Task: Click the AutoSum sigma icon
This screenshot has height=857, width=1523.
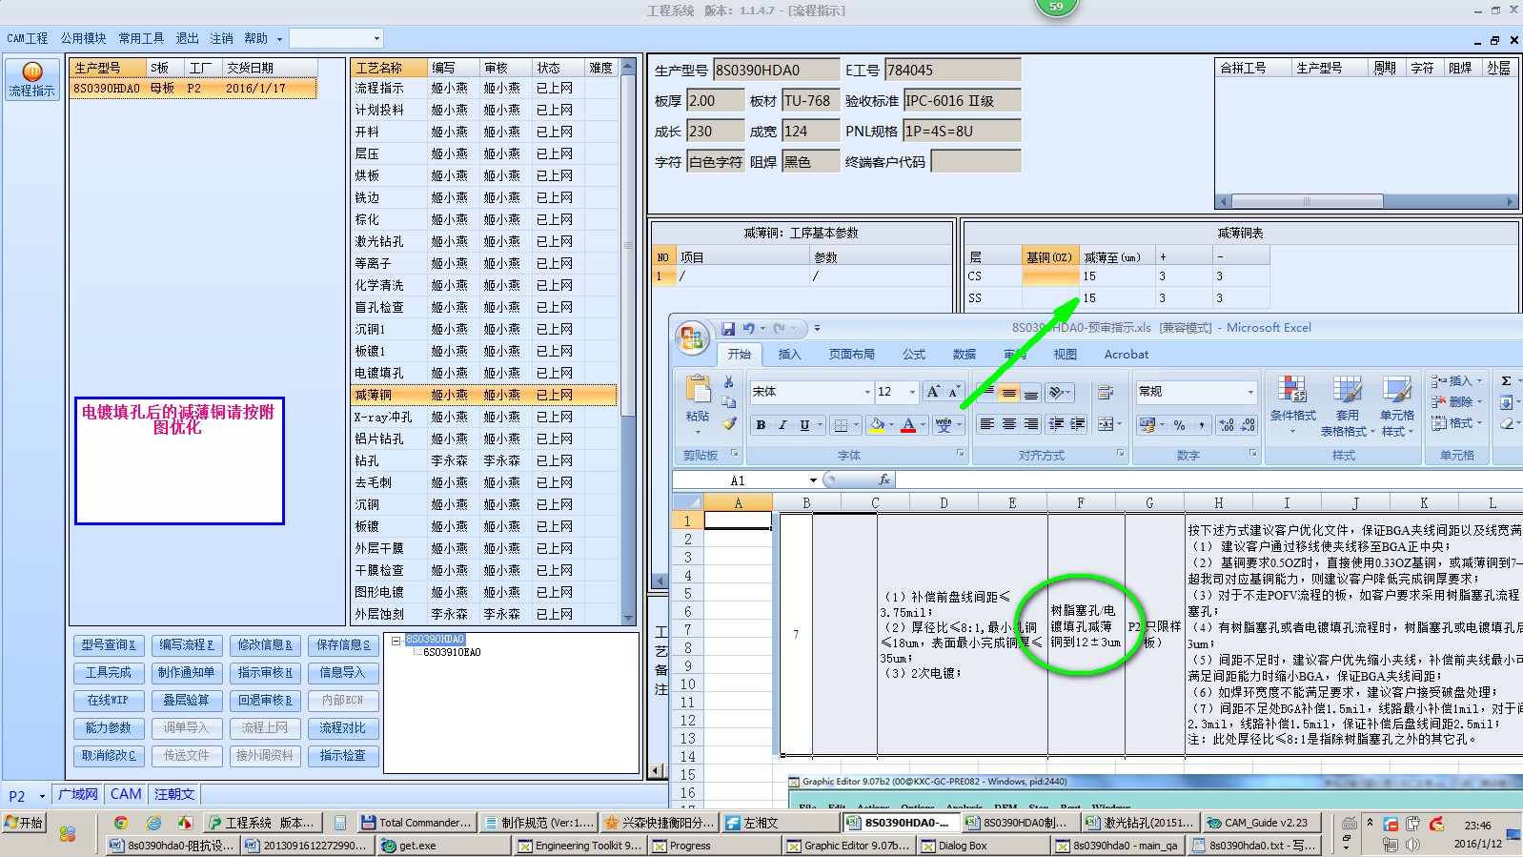Action: click(x=1506, y=380)
